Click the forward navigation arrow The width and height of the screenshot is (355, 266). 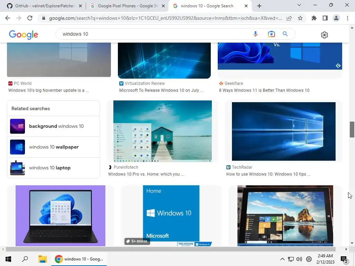[x=19, y=18]
